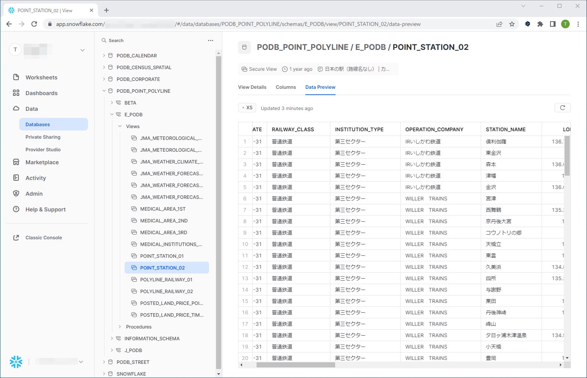Open the browser extensions menu
This screenshot has width=587, height=378.
pos(540,24)
